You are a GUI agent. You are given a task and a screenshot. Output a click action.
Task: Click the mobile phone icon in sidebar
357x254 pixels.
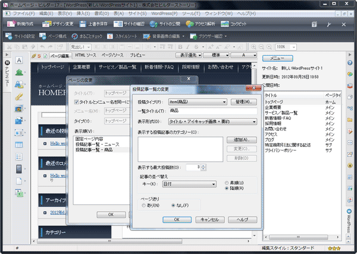pyautogui.click(x=19, y=169)
